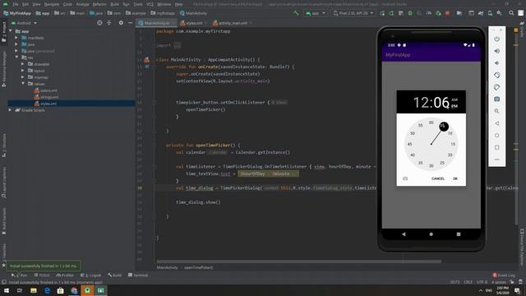Switch to the MainActivity.kt editor tab
Image resolution: width=526 pixels, height=296 pixels.
(157, 23)
